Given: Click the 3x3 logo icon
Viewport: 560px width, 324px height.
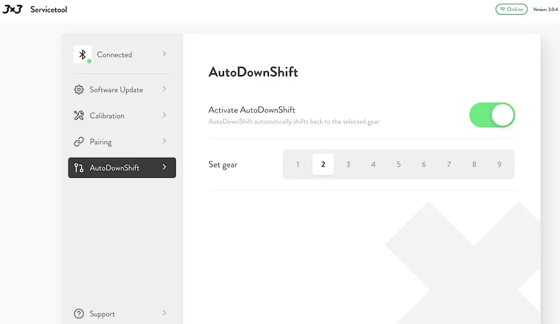Looking at the screenshot, I should 12,9.
